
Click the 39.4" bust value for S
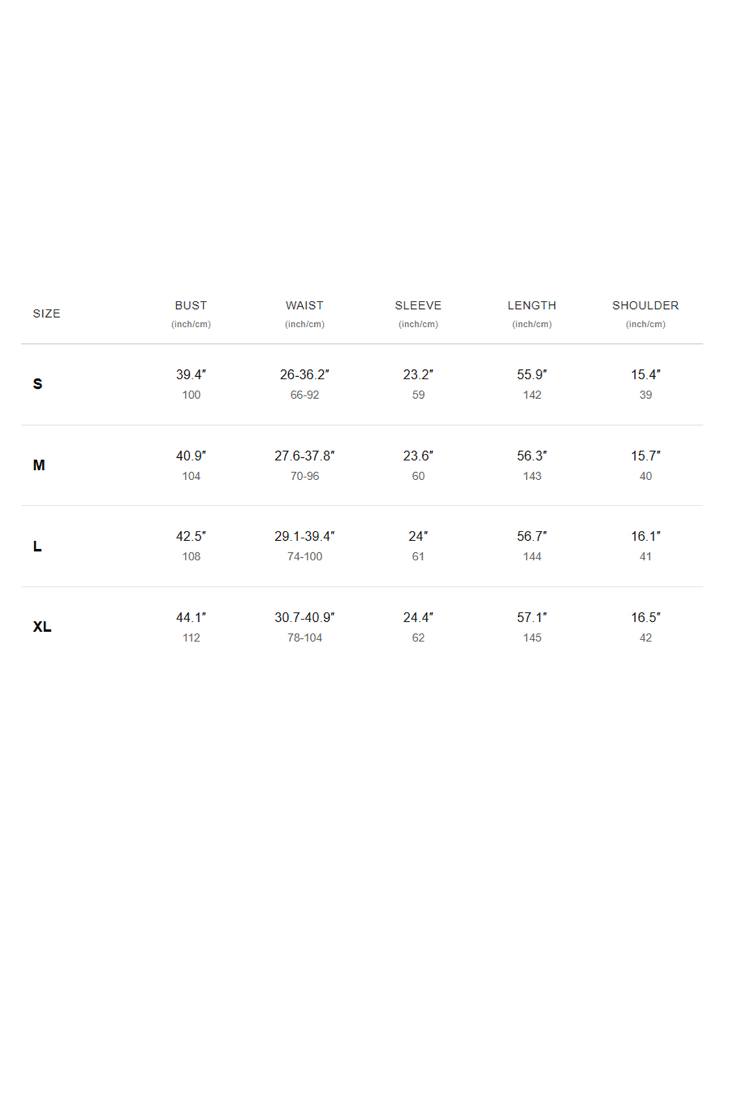click(191, 375)
